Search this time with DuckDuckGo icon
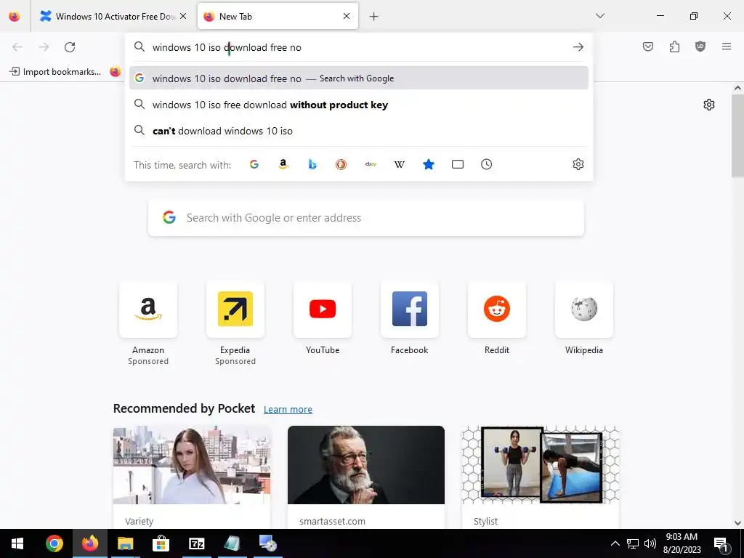Screen dimensions: 744x558 [341, 165]
